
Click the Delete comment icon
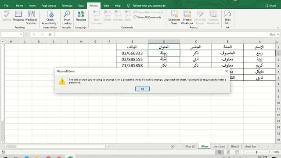click(x=108, y=16)
